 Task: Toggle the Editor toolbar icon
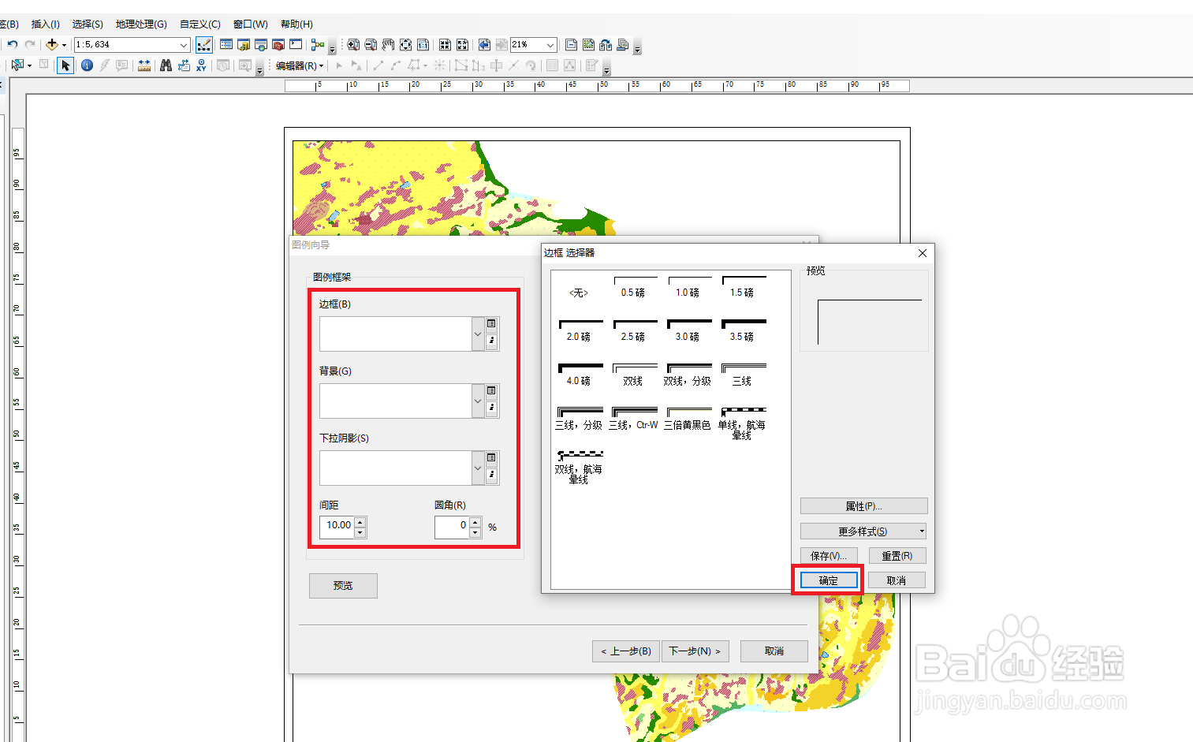[x=203, y=45]
